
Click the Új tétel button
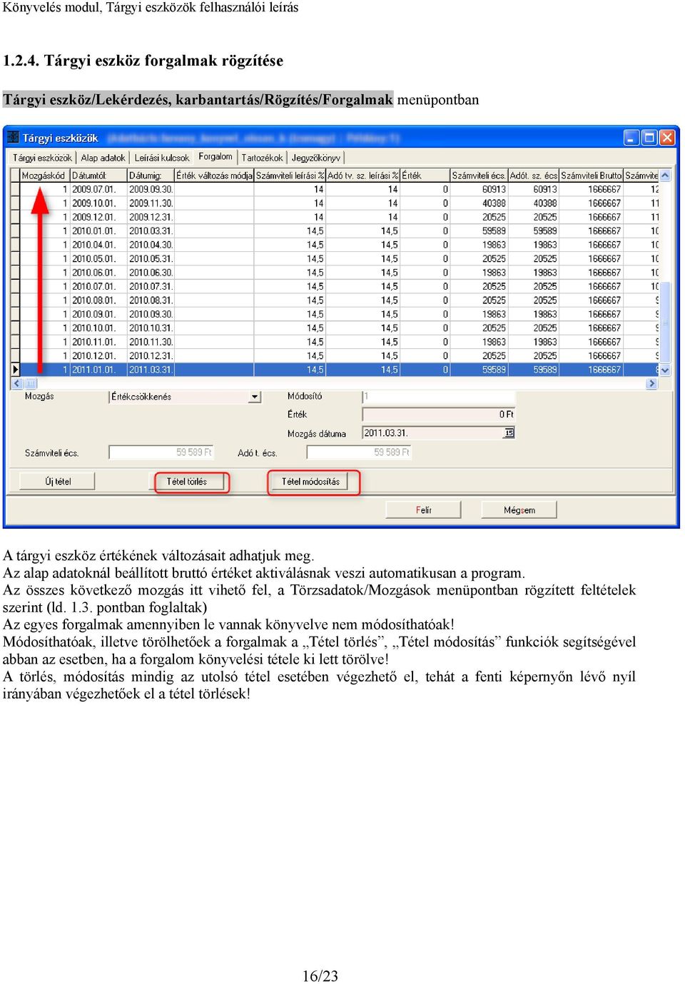click(58, 482)
